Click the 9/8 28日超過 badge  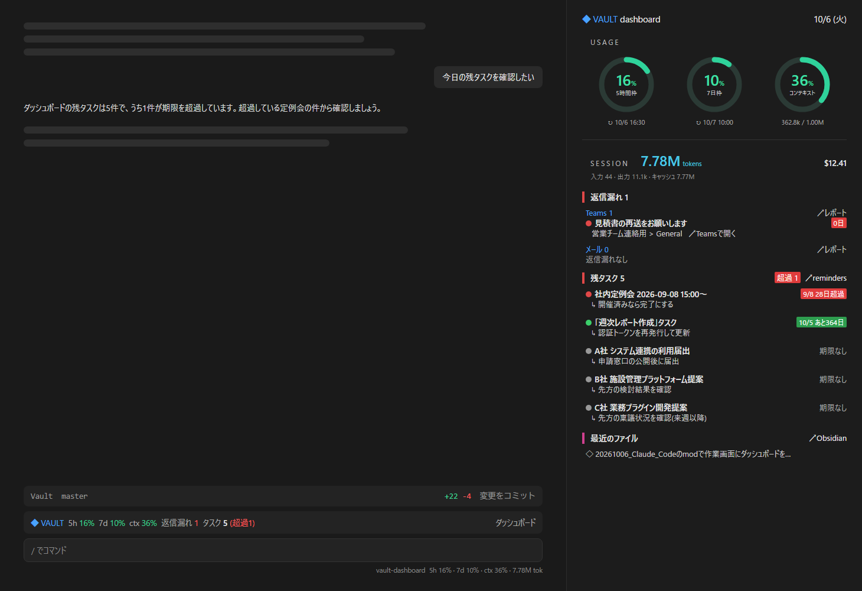point(824,294)
